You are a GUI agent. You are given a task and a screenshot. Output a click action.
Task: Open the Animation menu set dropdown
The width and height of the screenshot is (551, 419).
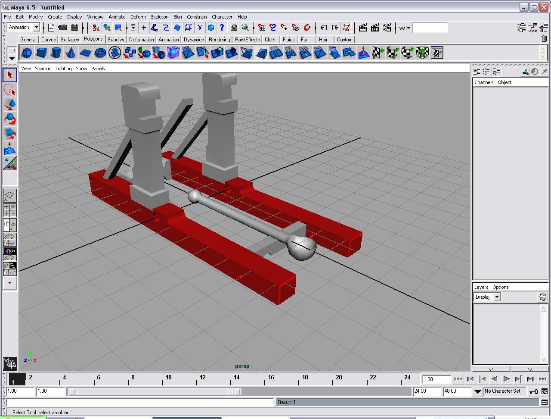point(36,27)
